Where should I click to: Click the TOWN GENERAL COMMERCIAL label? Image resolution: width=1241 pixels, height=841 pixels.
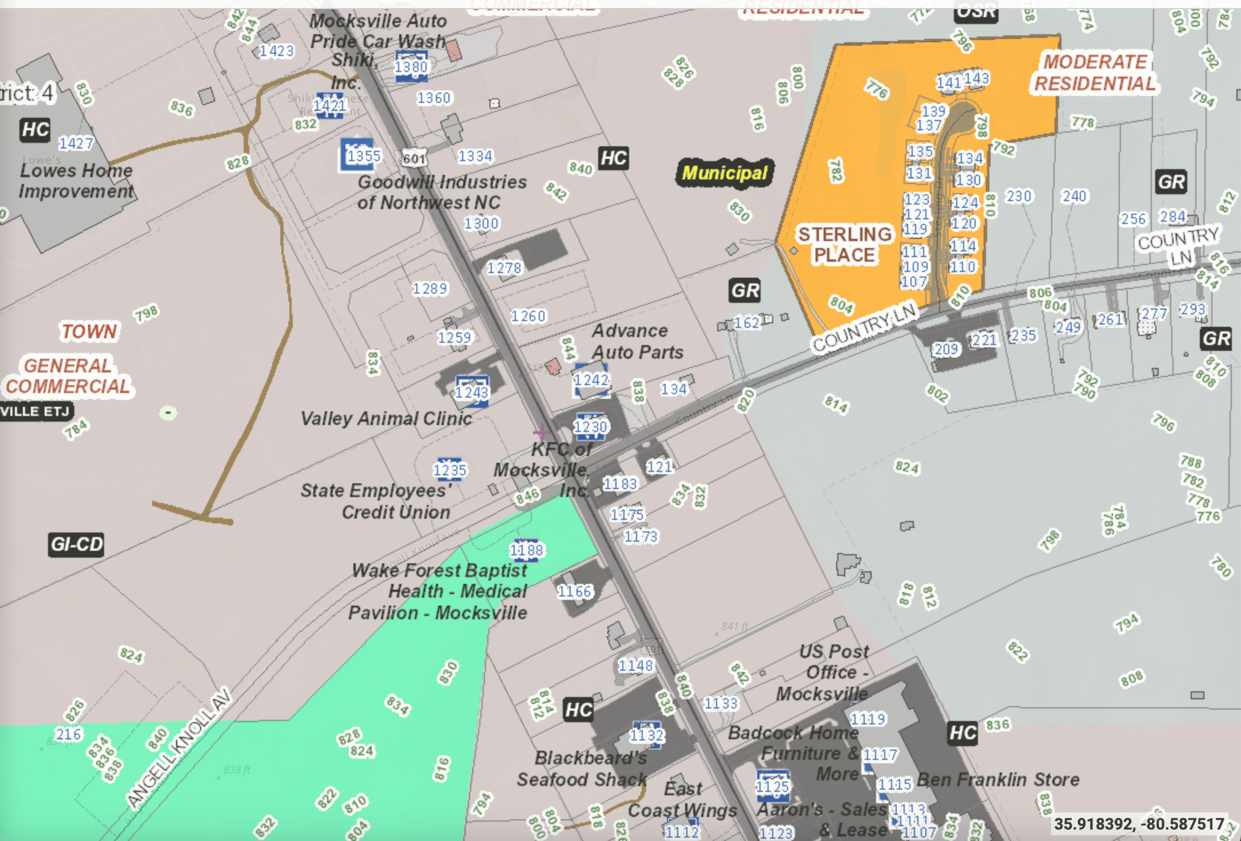pyautogui.click(x=69, y=359)
